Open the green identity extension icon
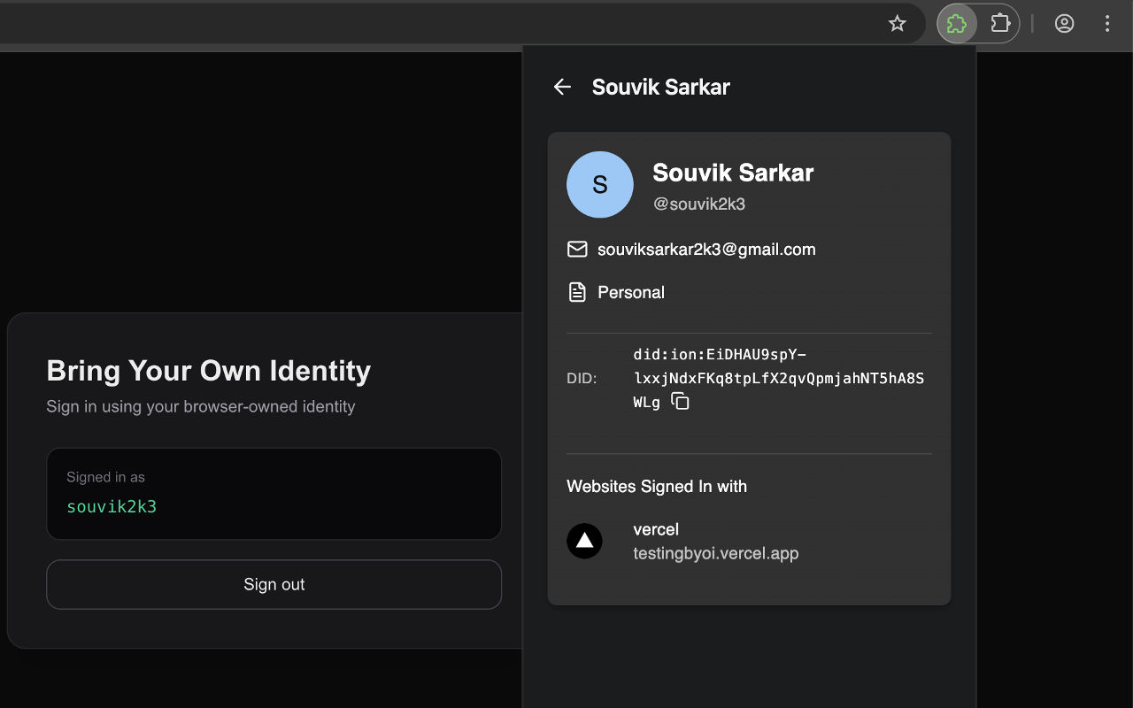The height and width of the screenshot is (708, 1133). [957, 23]
